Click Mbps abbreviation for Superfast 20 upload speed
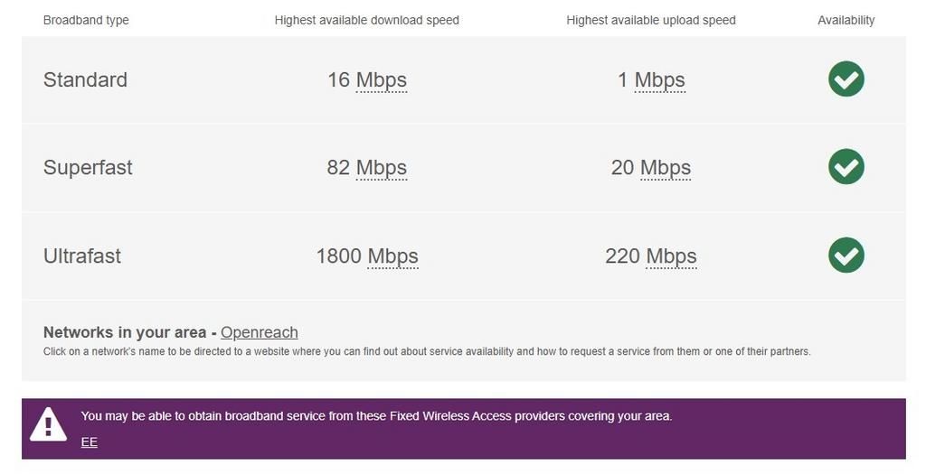 665,168
